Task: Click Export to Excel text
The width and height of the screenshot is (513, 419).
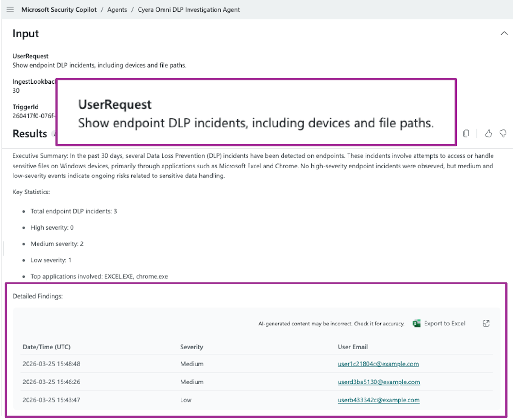Action: (x=444, y=324)
